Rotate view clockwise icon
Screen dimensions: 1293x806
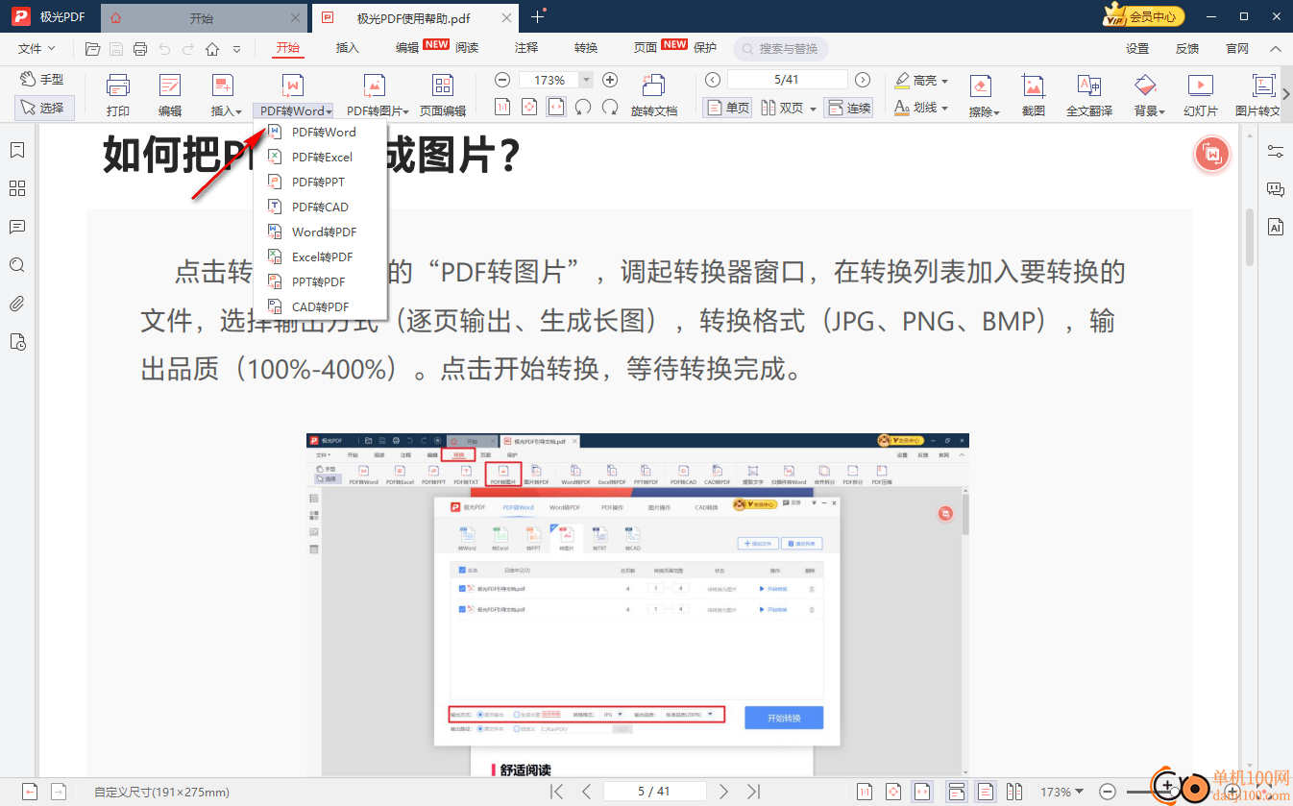click(x=610, y=108)
